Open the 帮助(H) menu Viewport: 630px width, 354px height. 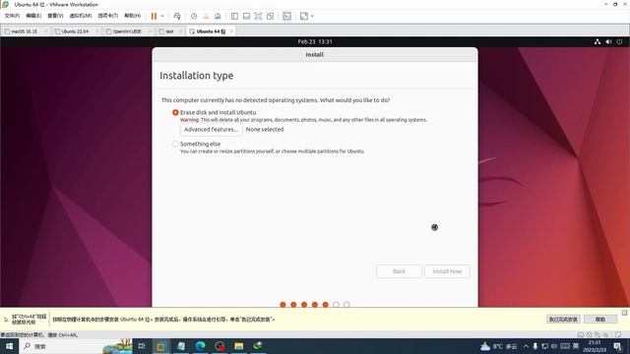pyautogui.click(x=133, y=16)
